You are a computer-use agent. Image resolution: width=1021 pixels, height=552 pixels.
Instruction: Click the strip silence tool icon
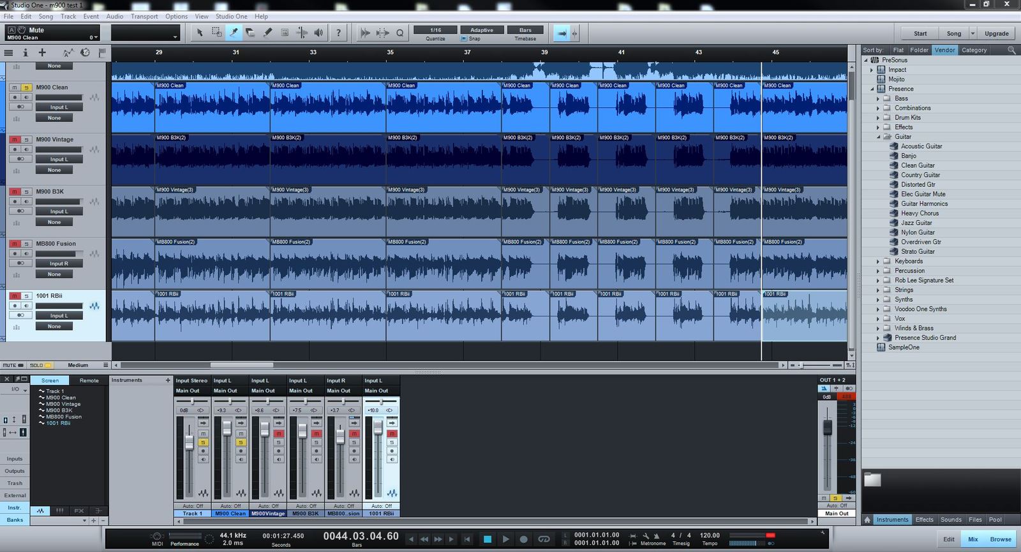coord(382,33)
